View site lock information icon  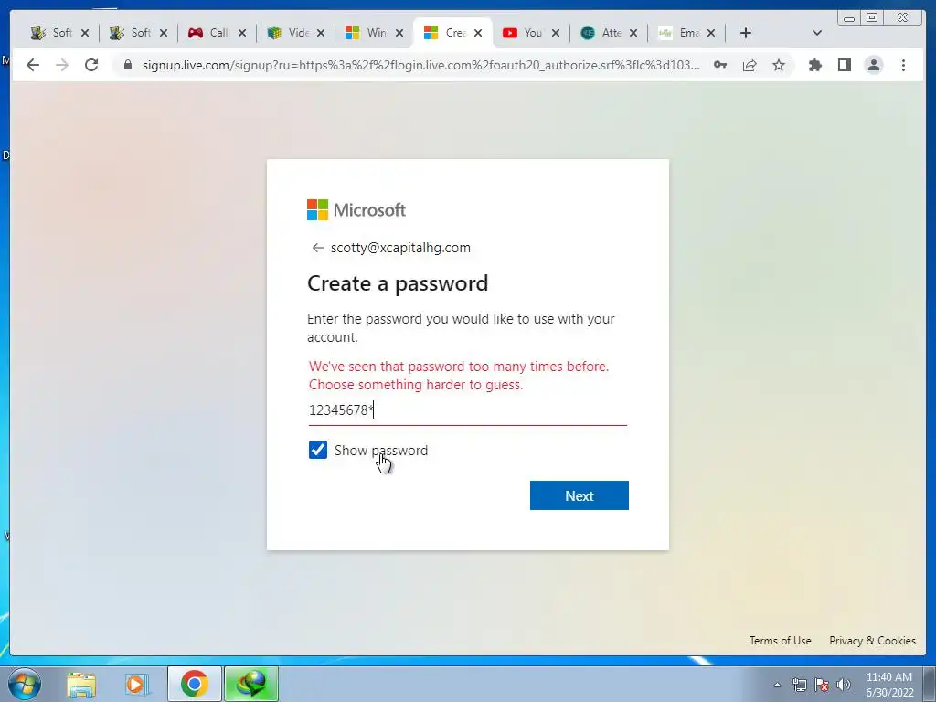click(127, 65)
